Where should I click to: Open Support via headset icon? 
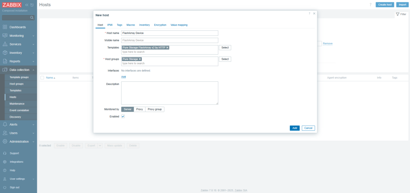click(5, 154)
